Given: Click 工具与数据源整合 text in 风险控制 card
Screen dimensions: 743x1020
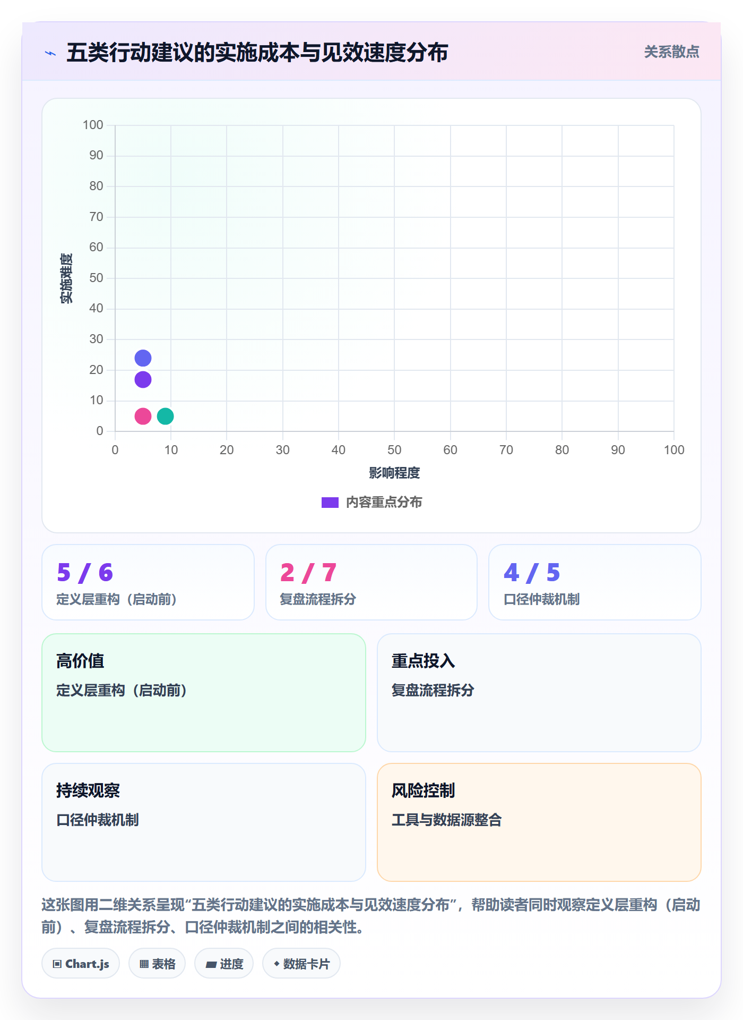Looking at the screenshot, I should point(446,820).
